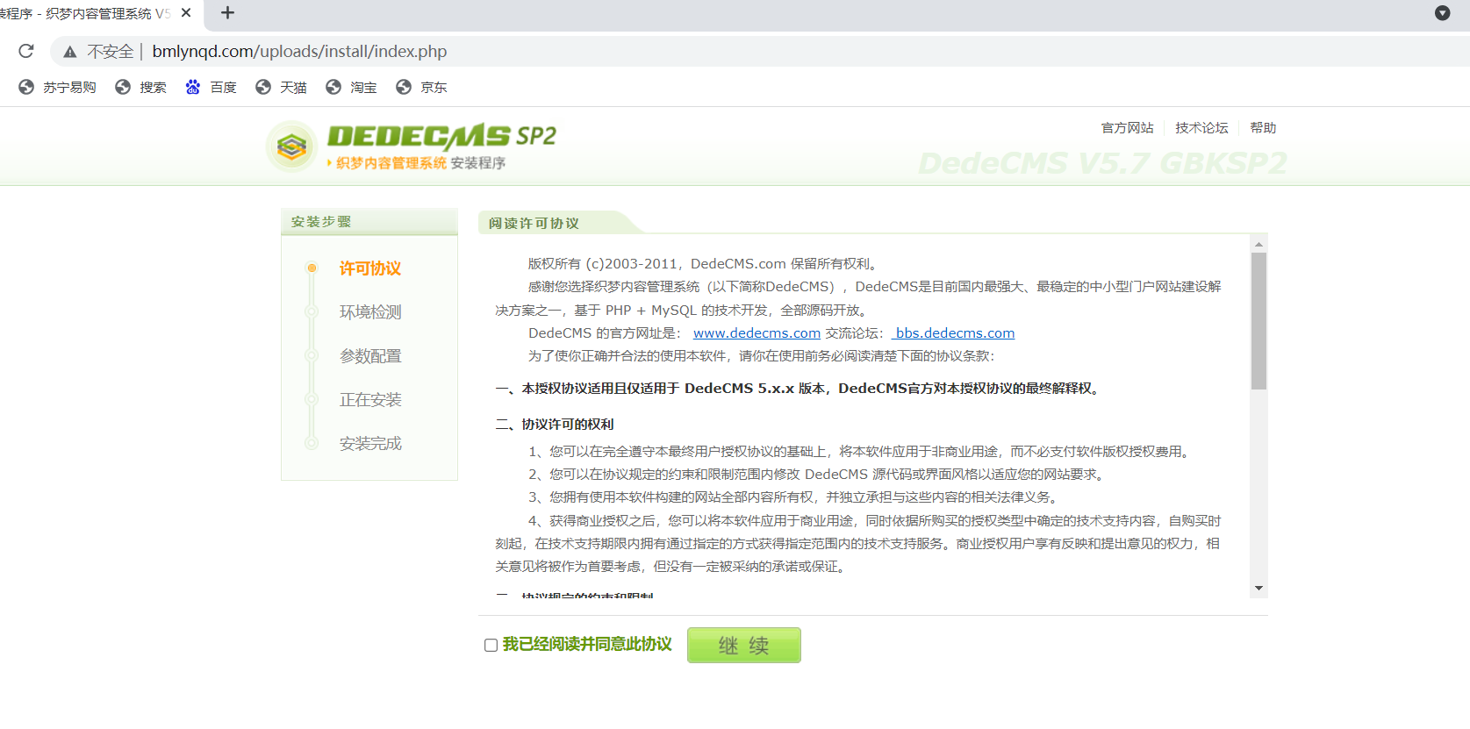Screen dimensions: 1470x729
Task: Click the license scrollbar up arrow
Action: tap(1258, 244)
